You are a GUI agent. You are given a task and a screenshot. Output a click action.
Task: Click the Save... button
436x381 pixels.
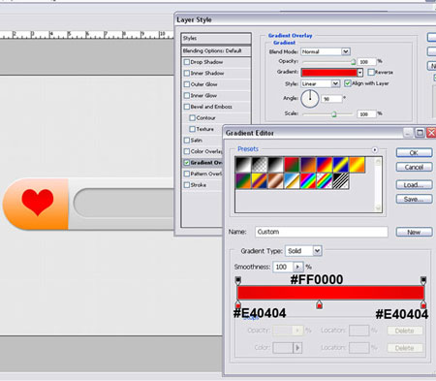[x=414, y=199]
